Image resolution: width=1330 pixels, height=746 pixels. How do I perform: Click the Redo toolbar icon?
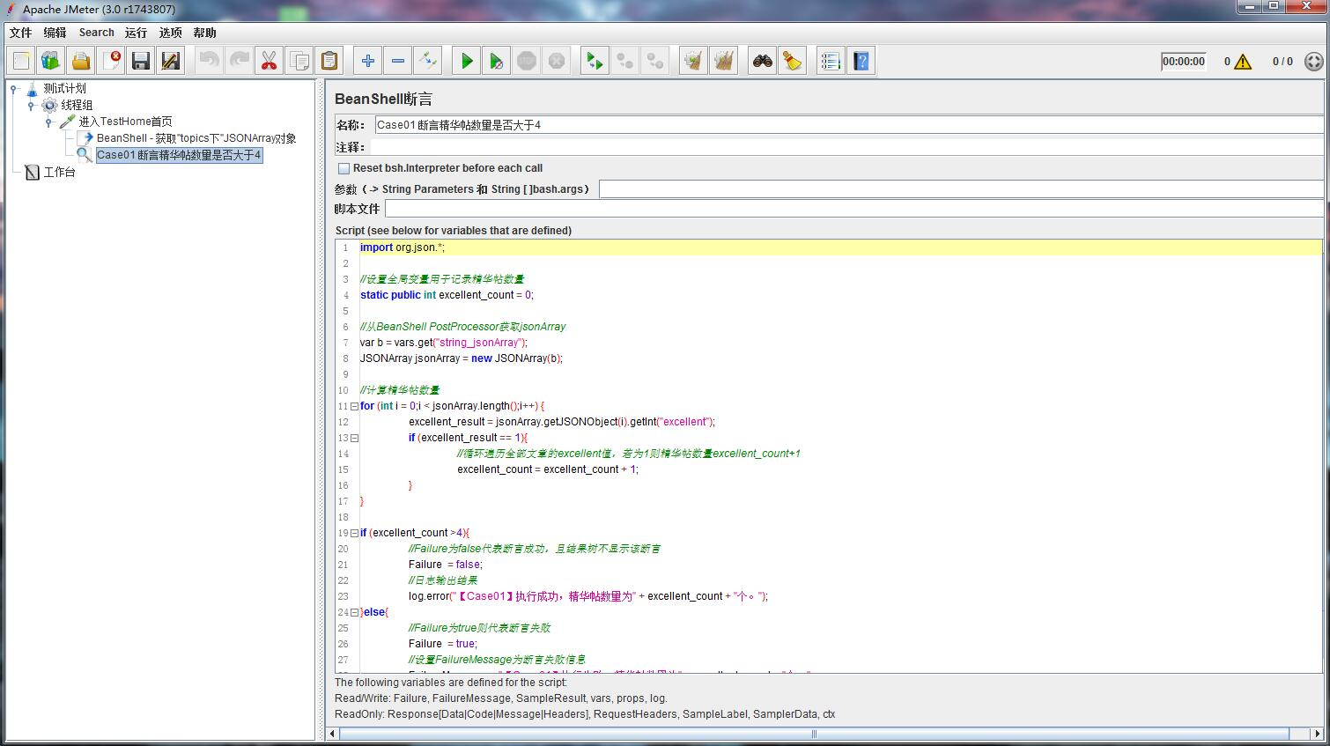[240, 61]
